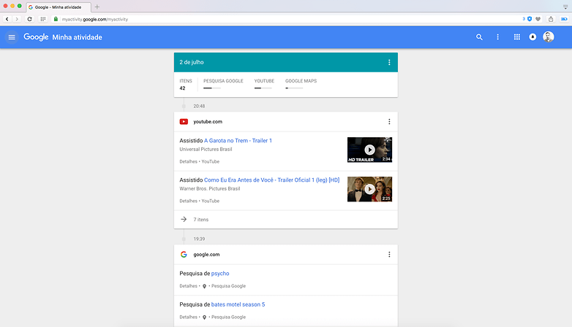Image resolution: width=572 pixels, height=327 pixels.
Task: Open Detalhes for bates motel search
Action: [x=188, y=318]
